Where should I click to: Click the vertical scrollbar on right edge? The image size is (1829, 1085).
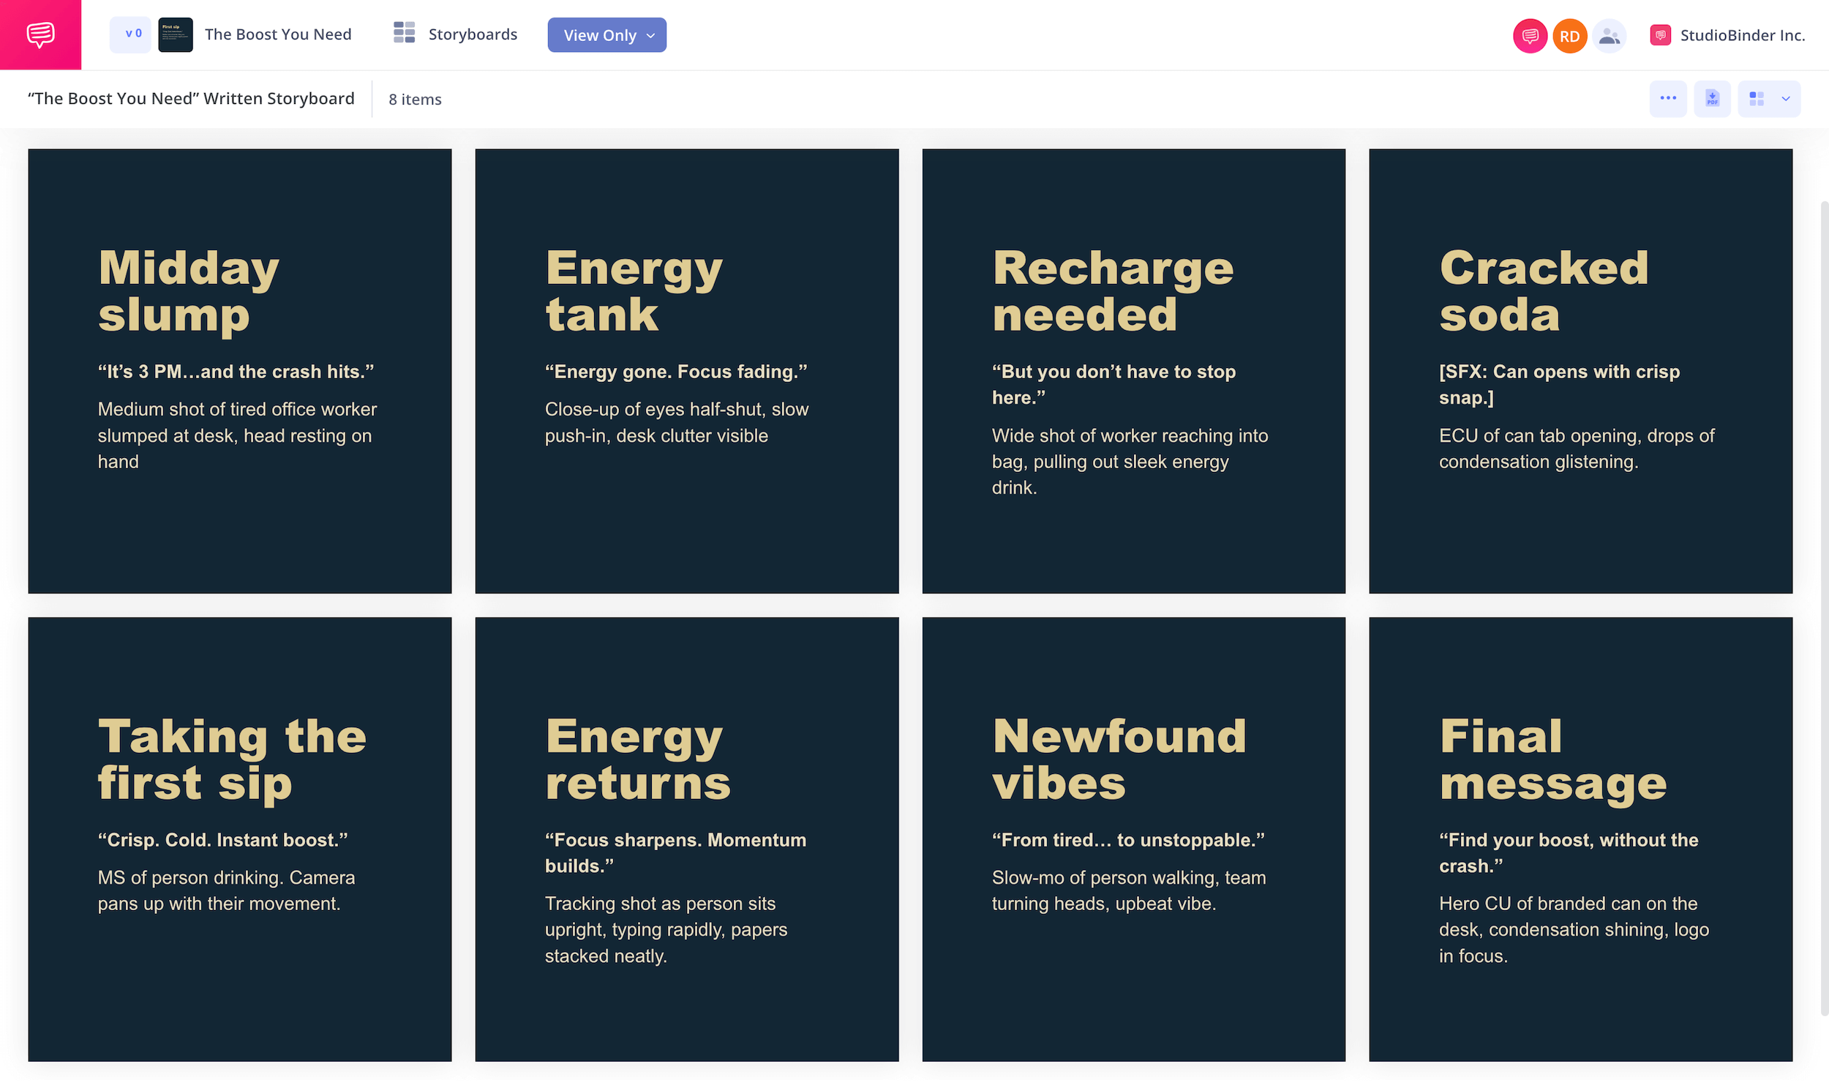1824,607
